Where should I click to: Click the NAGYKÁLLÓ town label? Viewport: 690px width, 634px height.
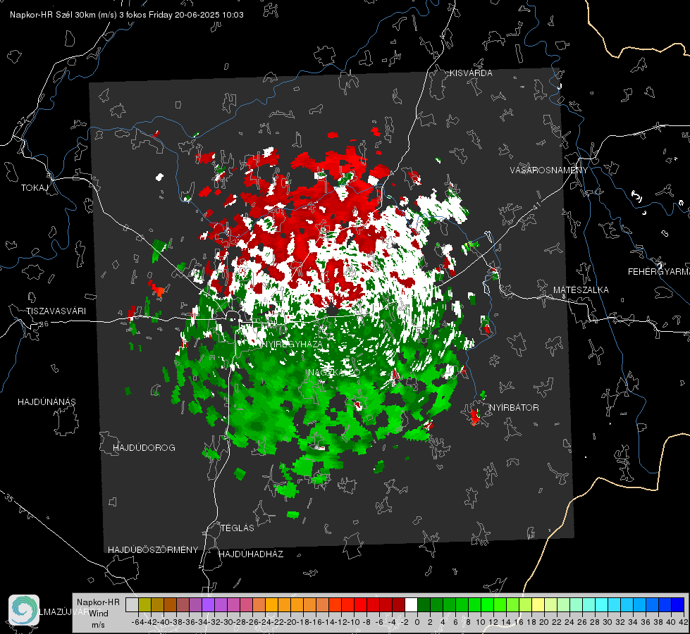tap(334, 373)
